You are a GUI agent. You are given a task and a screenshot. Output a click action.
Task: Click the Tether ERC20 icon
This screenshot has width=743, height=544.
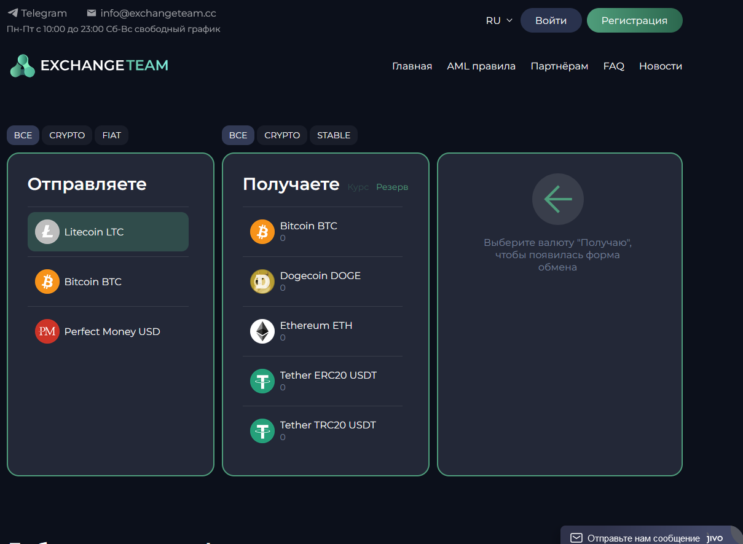[x=262, y=381]
